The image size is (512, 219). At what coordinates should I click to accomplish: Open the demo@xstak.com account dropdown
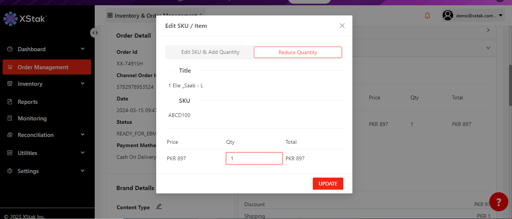(x=501, y=16)
